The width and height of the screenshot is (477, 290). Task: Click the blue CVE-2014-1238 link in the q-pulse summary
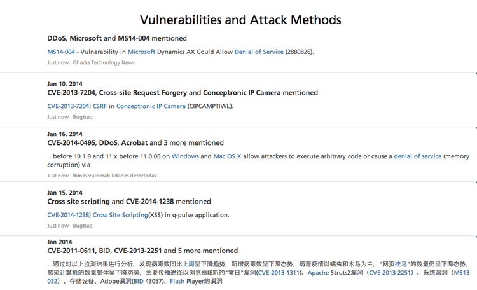click(67, 215)
